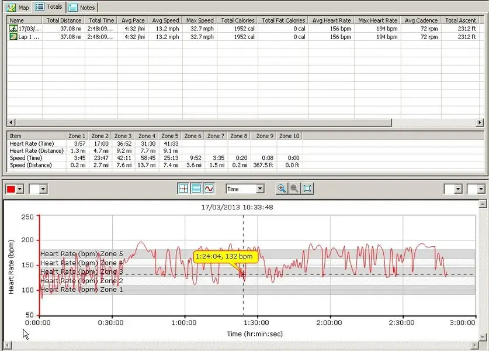Click the Heart Rate Zone 5 band label
Viewport: 489px width, 351px height.
pos(82,253)
